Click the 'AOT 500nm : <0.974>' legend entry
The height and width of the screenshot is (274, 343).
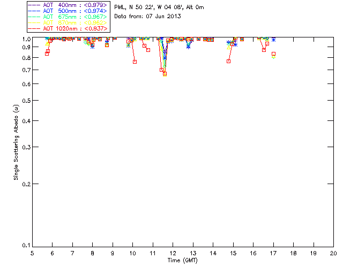pyautogui.click(x=68, y=11)
